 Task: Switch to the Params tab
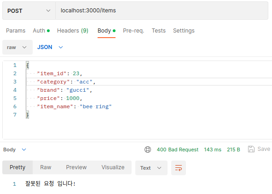[x=16, y=31]
